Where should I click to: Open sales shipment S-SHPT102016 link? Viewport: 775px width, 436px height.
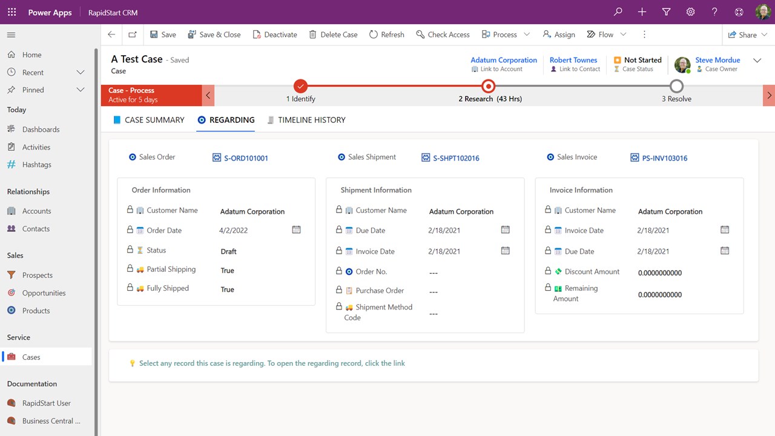click(x=456, y=158)
